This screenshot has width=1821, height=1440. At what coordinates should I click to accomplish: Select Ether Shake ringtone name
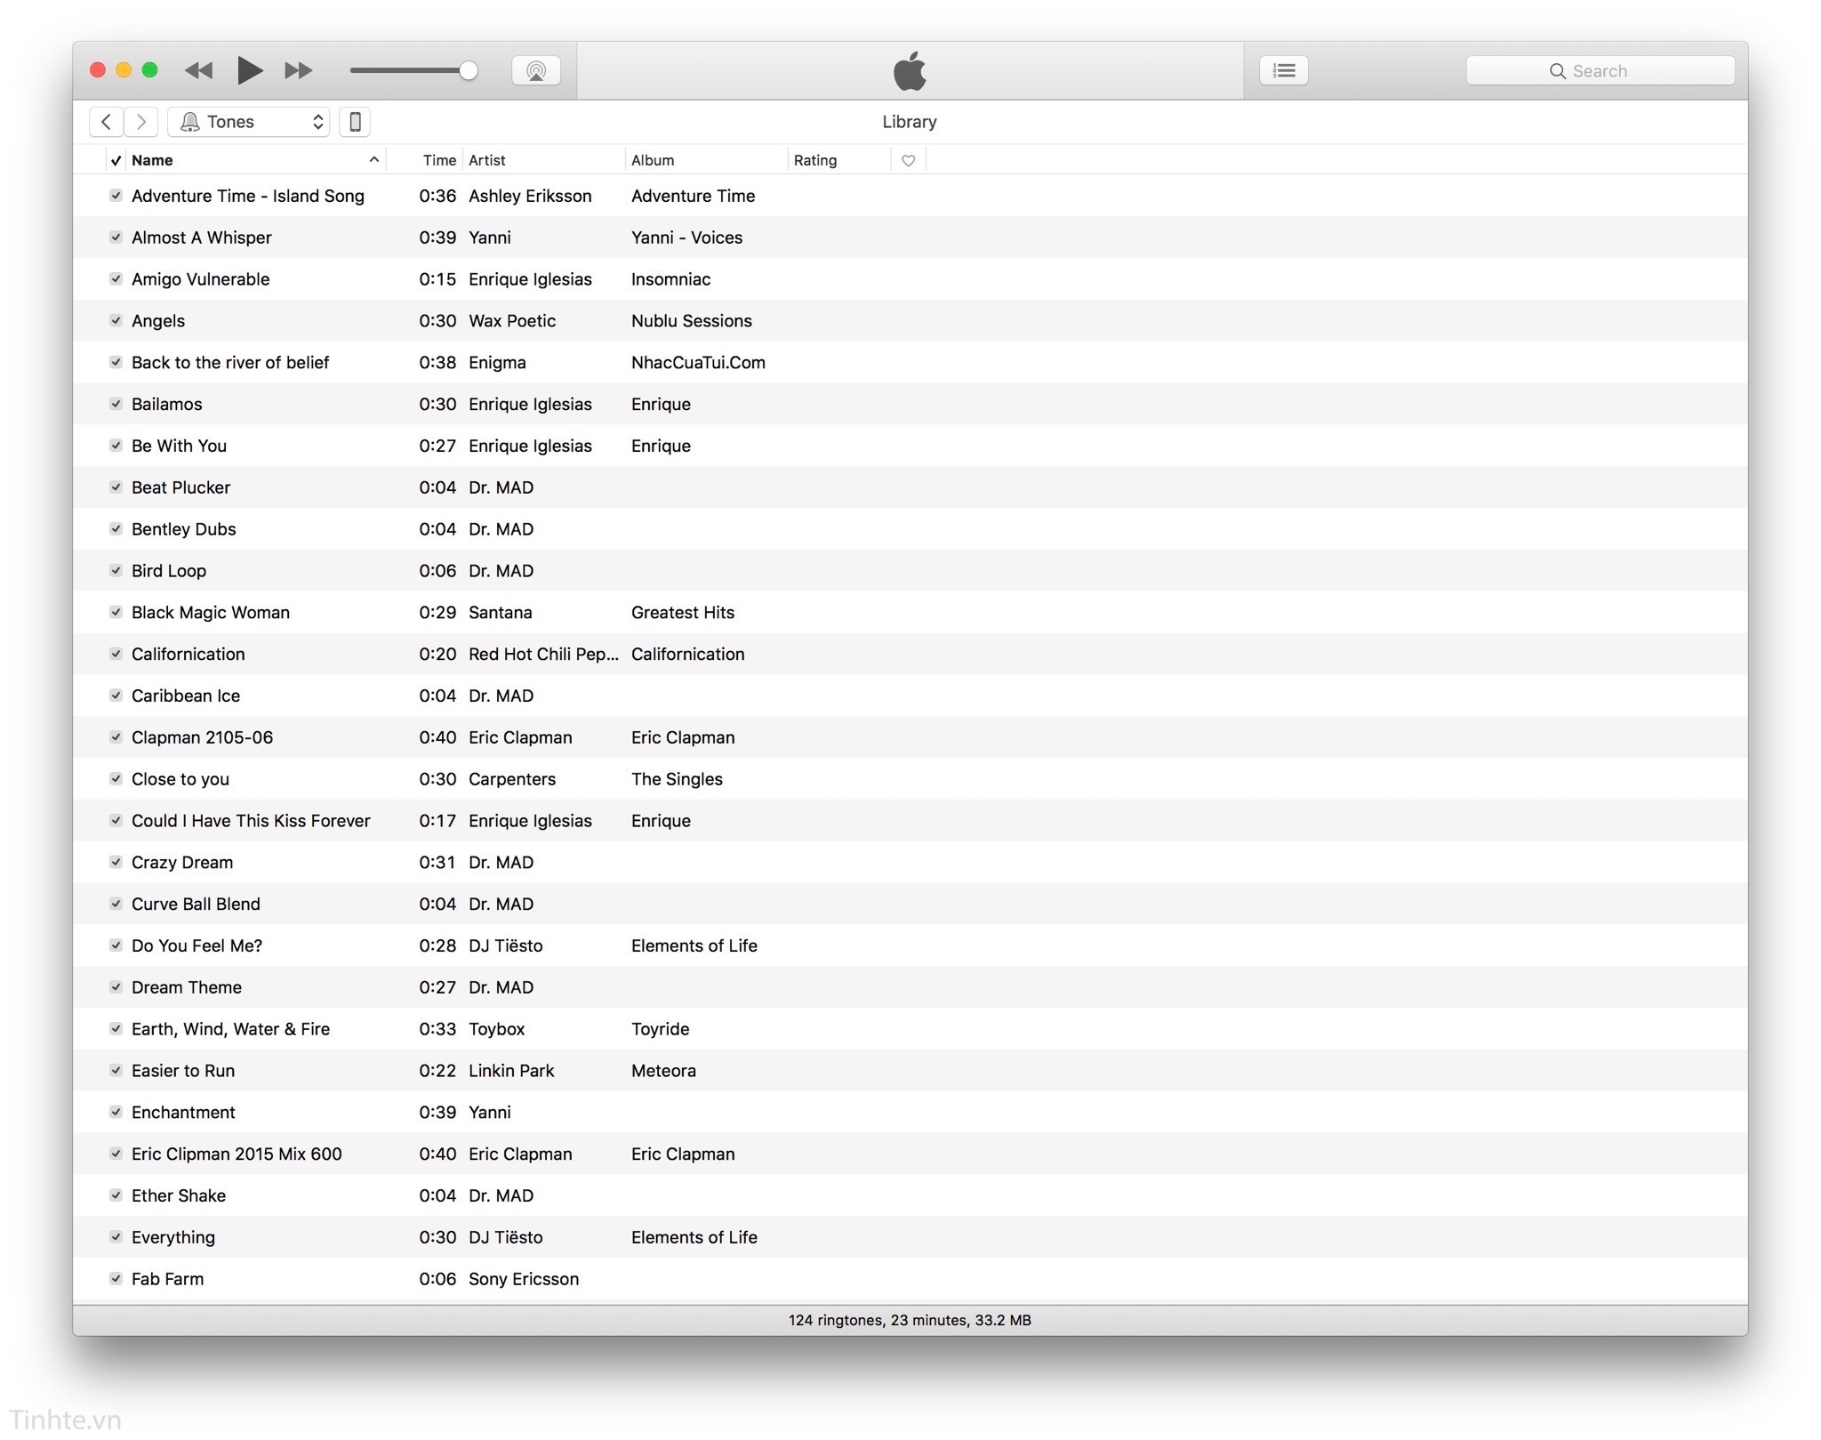(x=179, y=1196)
